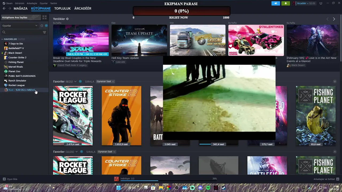
Task: Click the Oyun Ekle plus icon
Action: (x=4, y=179)
